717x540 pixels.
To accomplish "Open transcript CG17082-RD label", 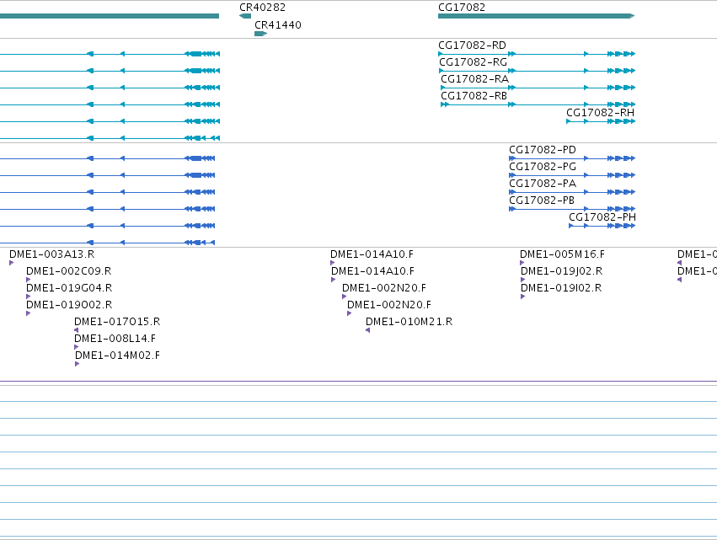I will pyautogui.click(x=472, y=45).
